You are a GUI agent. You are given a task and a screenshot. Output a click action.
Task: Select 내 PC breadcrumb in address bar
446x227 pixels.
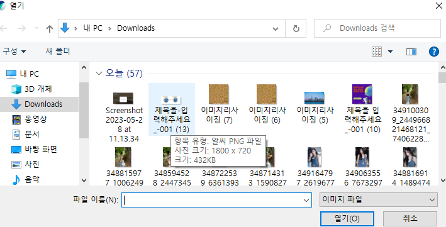coord(92,28)
